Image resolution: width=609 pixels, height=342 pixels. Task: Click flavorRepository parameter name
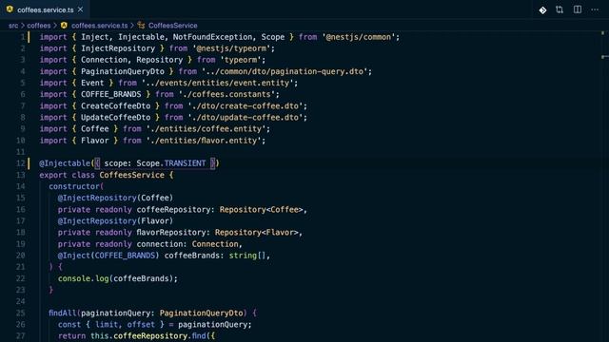170,232
